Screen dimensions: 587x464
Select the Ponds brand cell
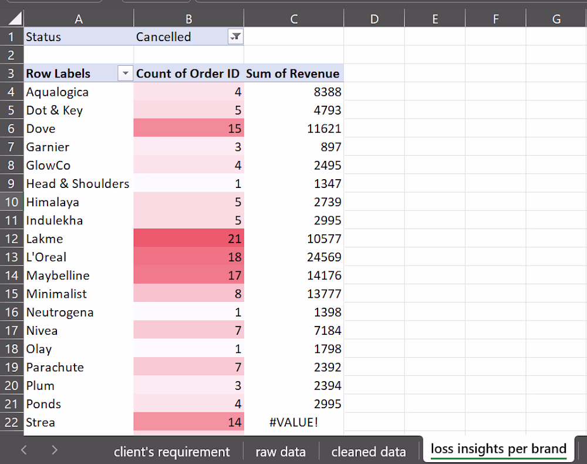click(79, 404)
